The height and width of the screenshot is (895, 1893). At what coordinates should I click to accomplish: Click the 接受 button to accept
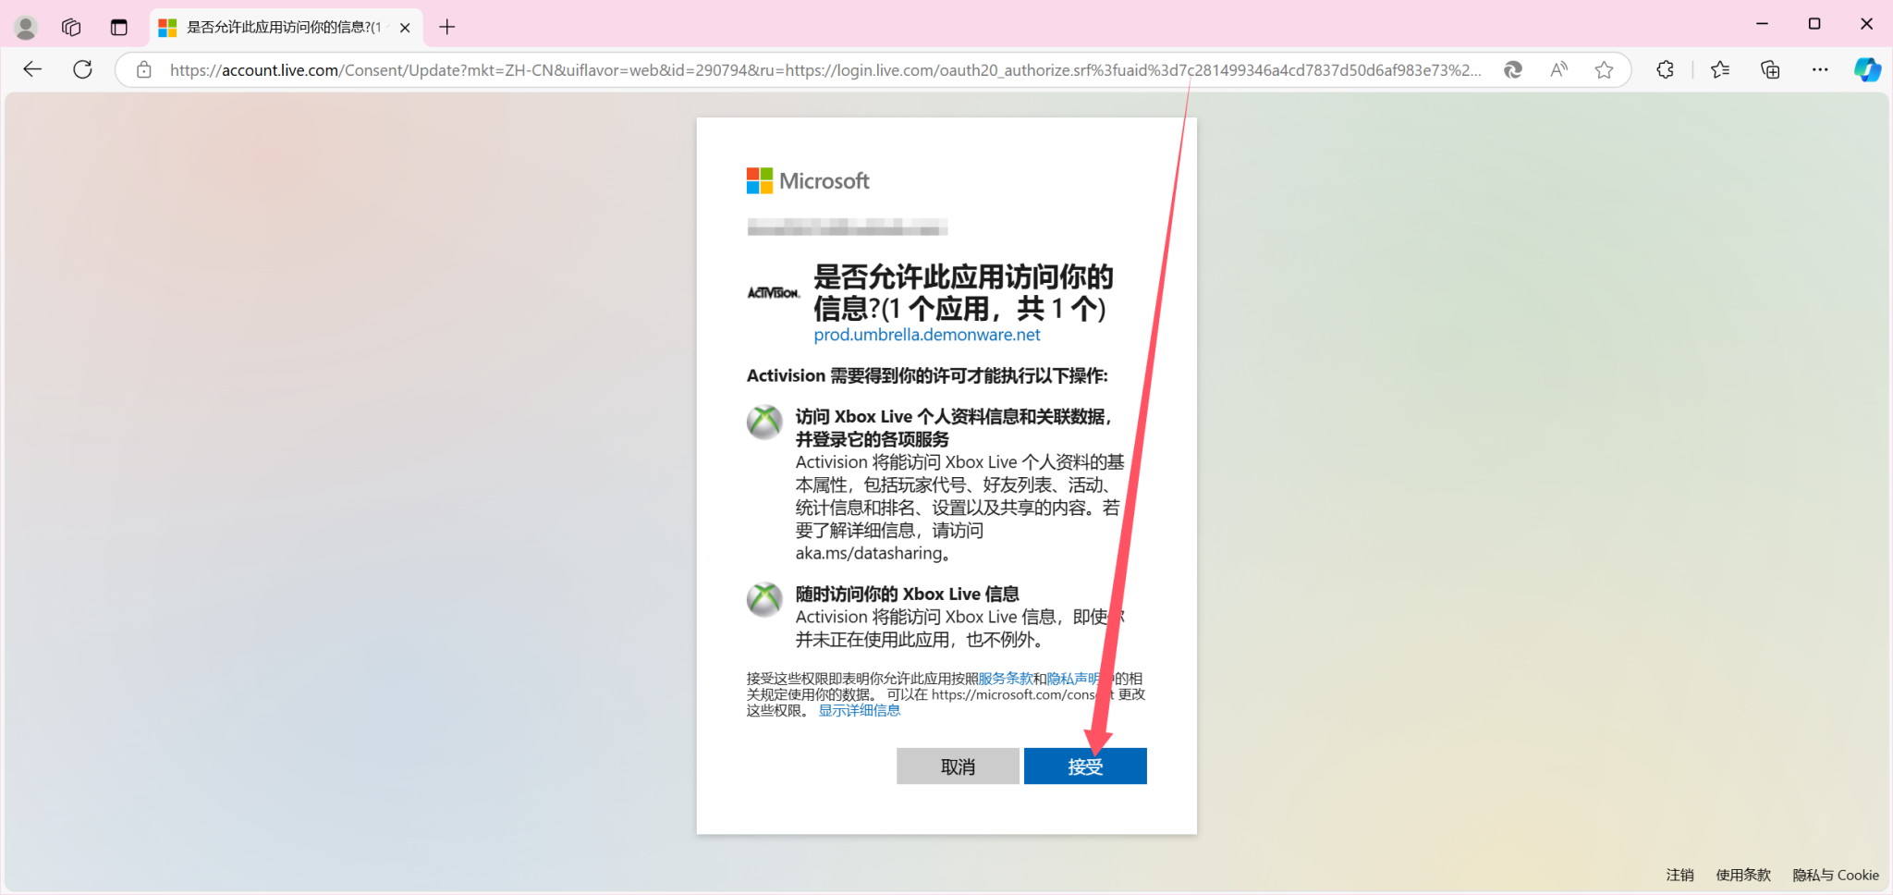pyautogui.click(x=1084, y=766)
